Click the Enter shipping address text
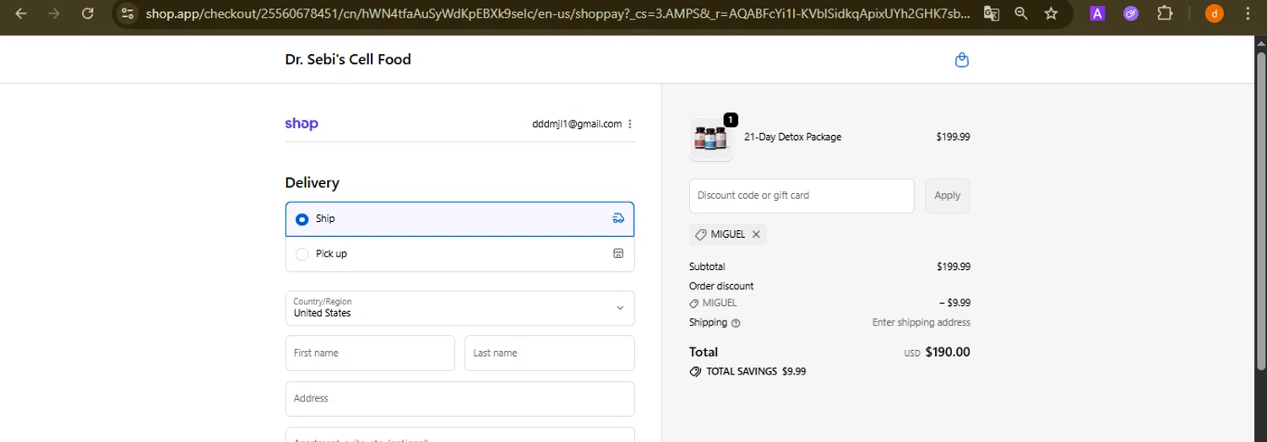The width and height of the screenshot is (1267, 442). [x=921, y=322]
